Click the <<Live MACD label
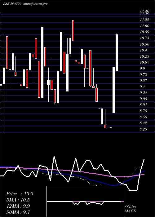 [131, 209]
